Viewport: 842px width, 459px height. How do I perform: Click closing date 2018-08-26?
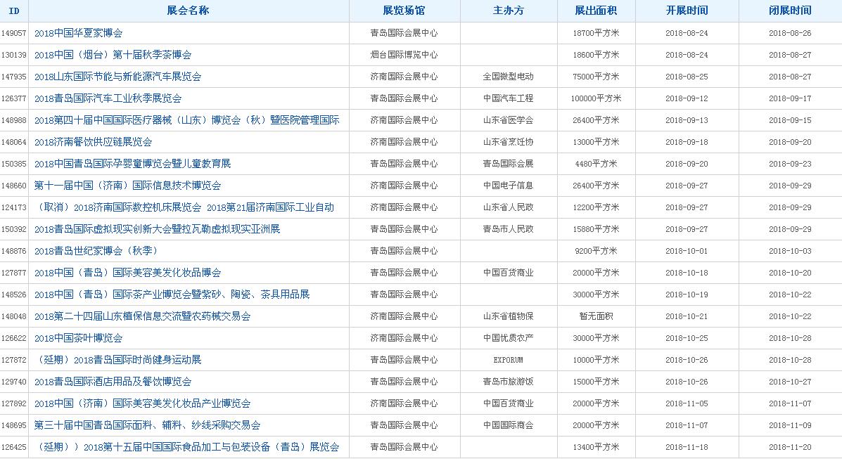click(790, 33)
